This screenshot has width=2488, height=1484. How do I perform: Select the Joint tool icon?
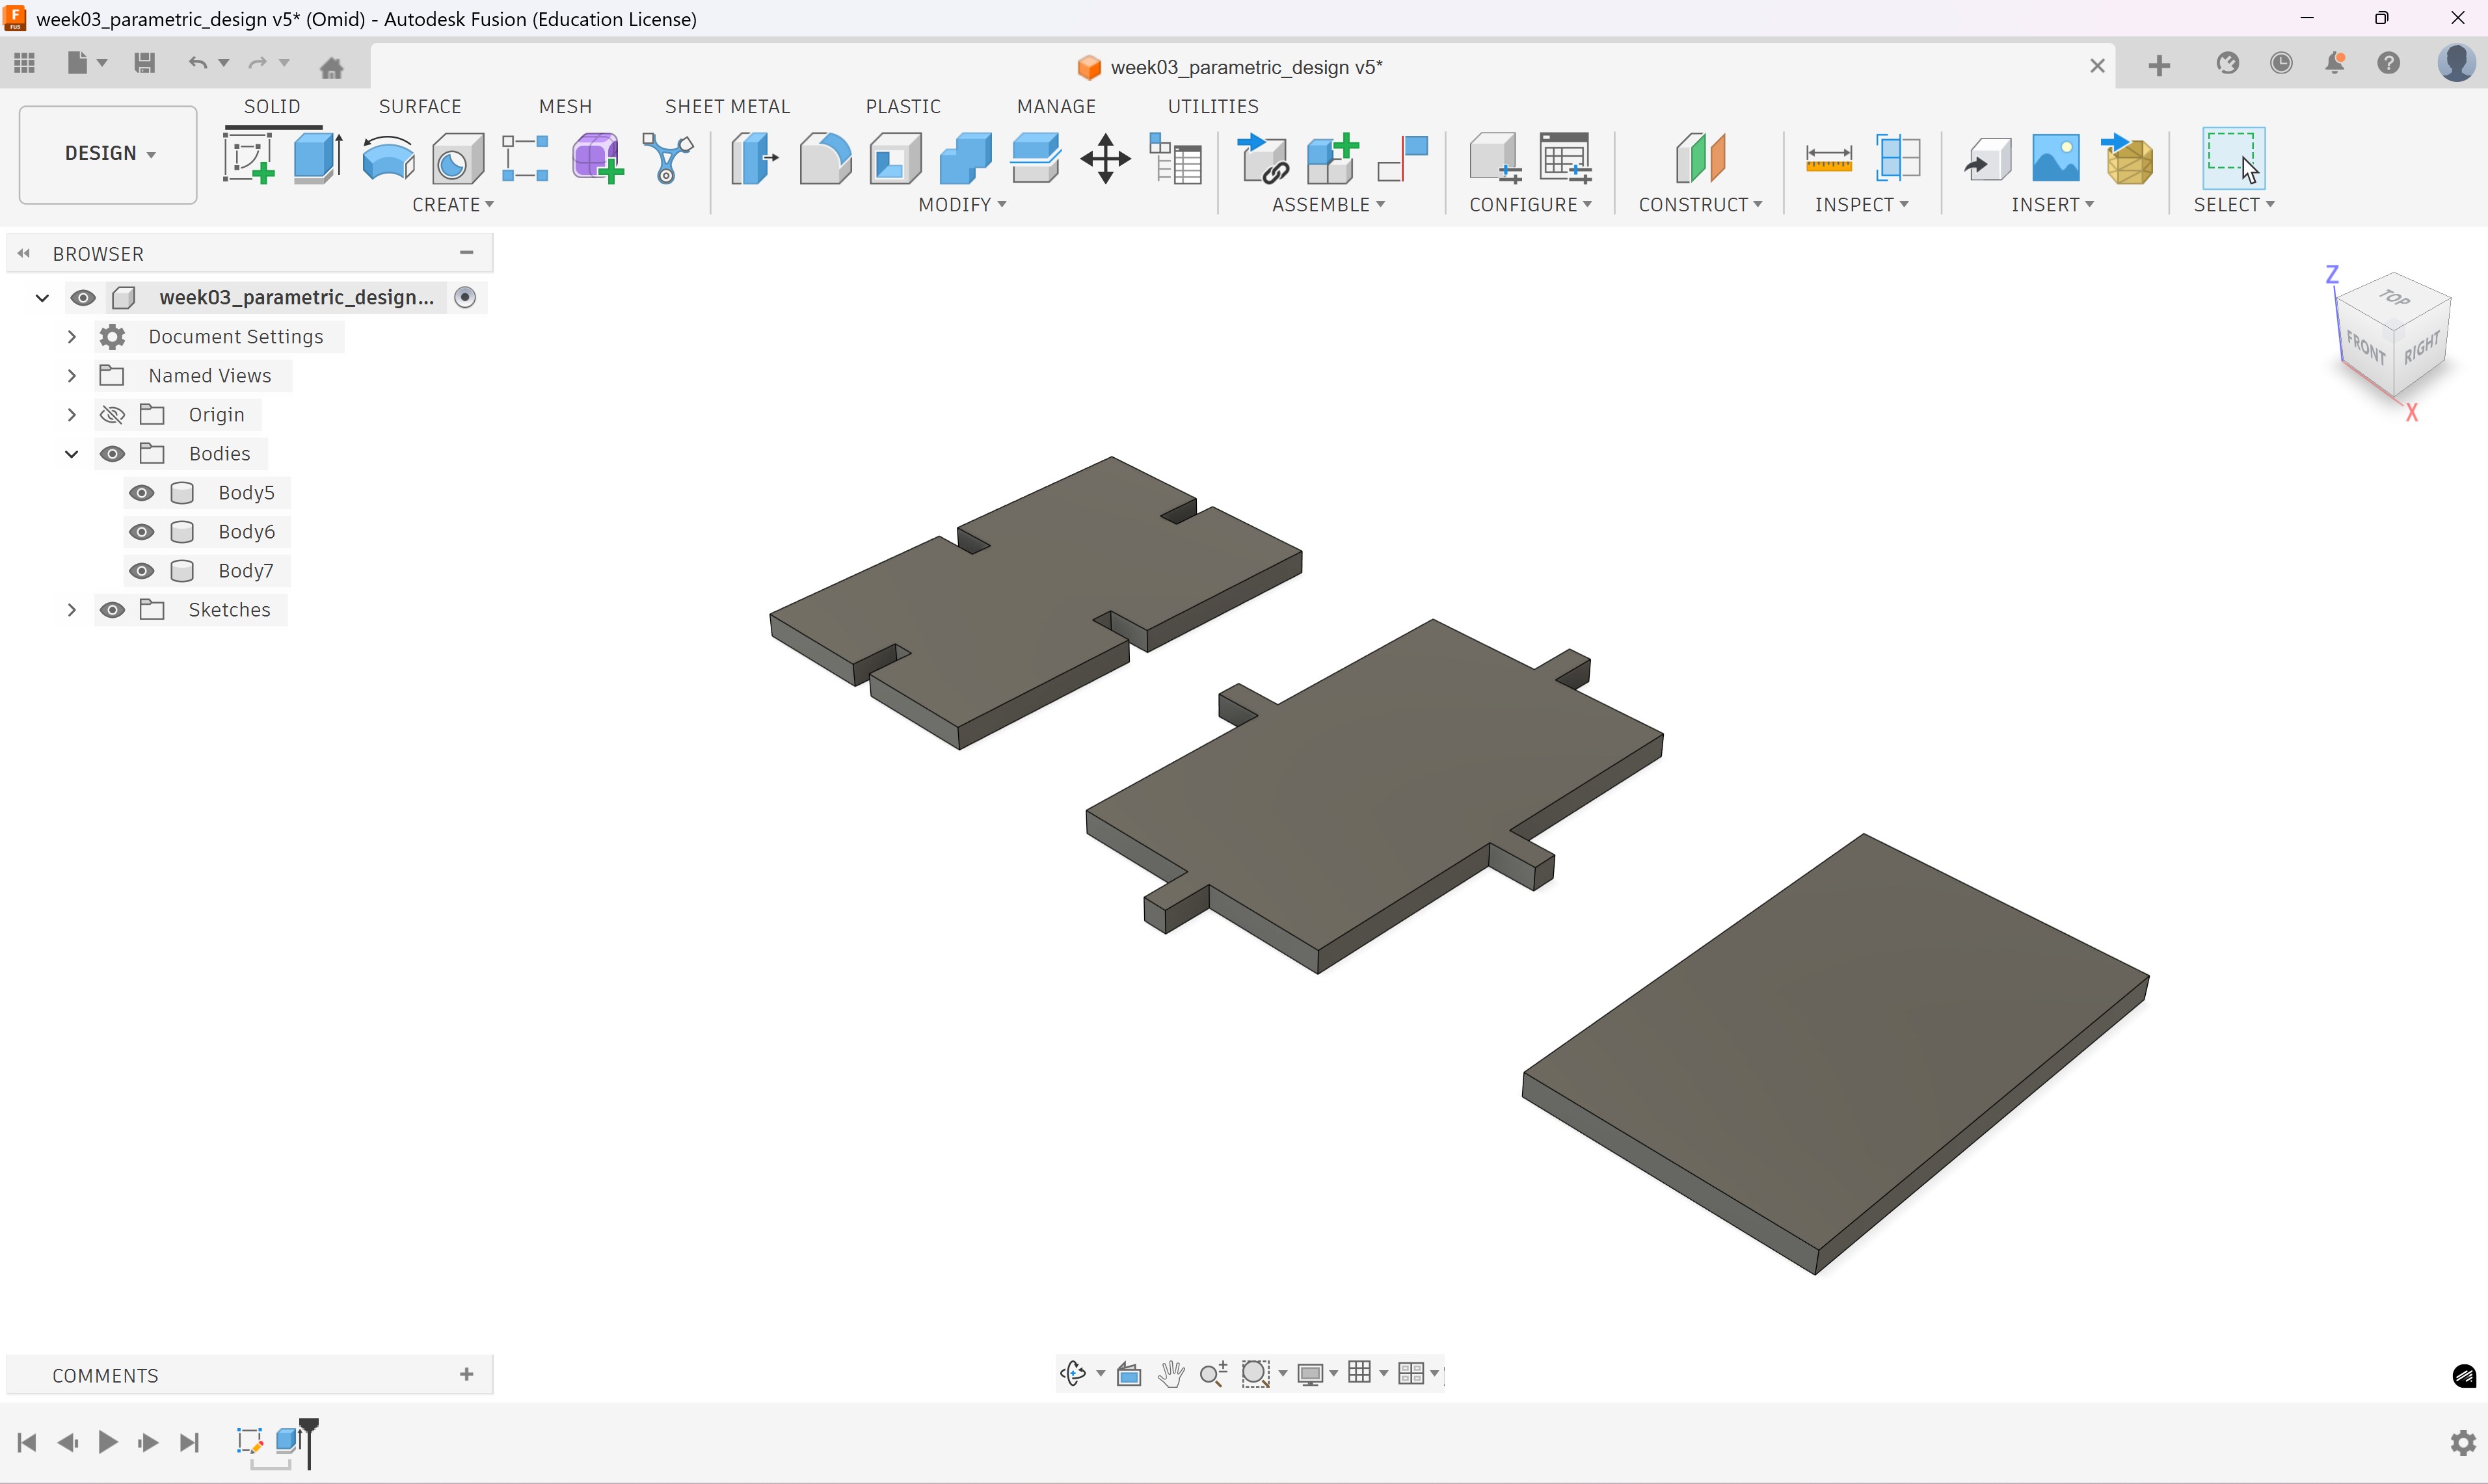pyautogui.click(x=1403, y=158)
